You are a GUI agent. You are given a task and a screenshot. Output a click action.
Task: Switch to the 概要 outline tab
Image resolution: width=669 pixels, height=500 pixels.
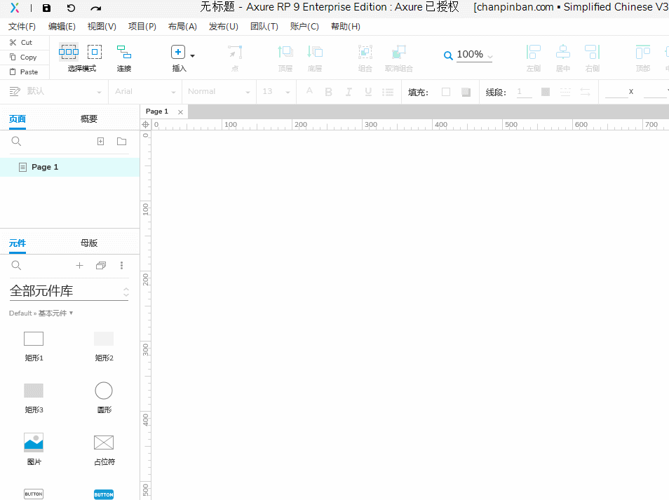89,119
